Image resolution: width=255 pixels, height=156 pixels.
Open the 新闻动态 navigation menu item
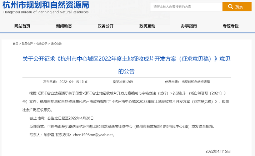[x=64, y=26]
